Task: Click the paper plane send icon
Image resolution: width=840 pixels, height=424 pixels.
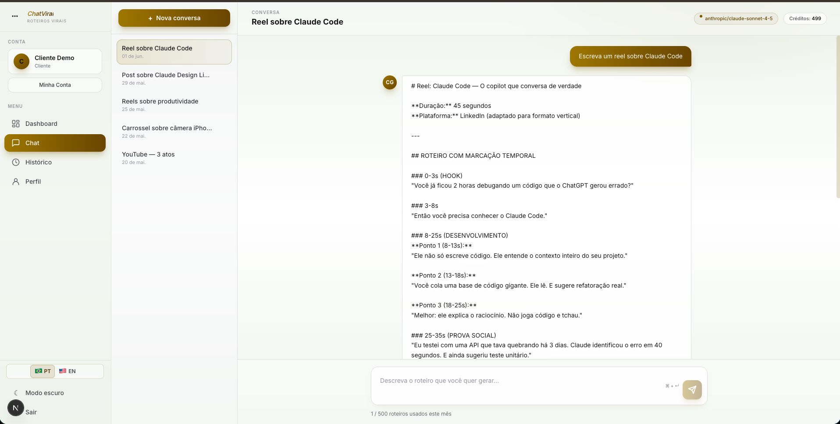Action: pos(692,390)
